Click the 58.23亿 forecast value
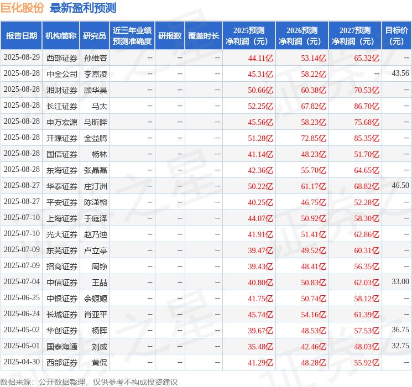 [314, 122]
